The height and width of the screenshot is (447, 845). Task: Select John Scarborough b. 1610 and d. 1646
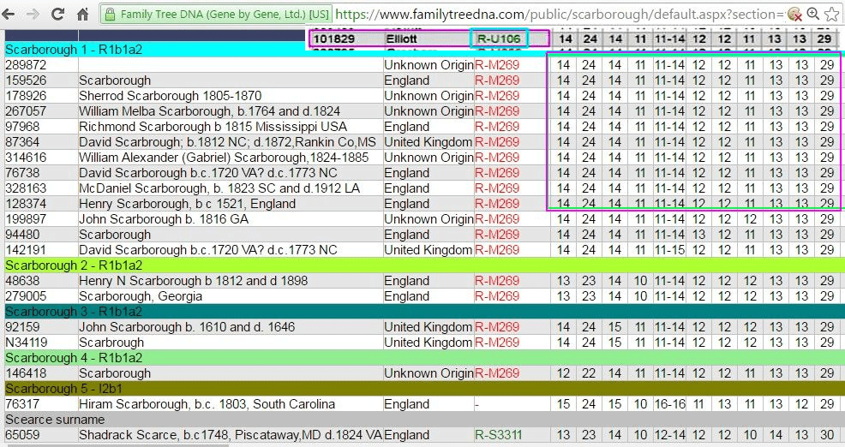(187, 327)
